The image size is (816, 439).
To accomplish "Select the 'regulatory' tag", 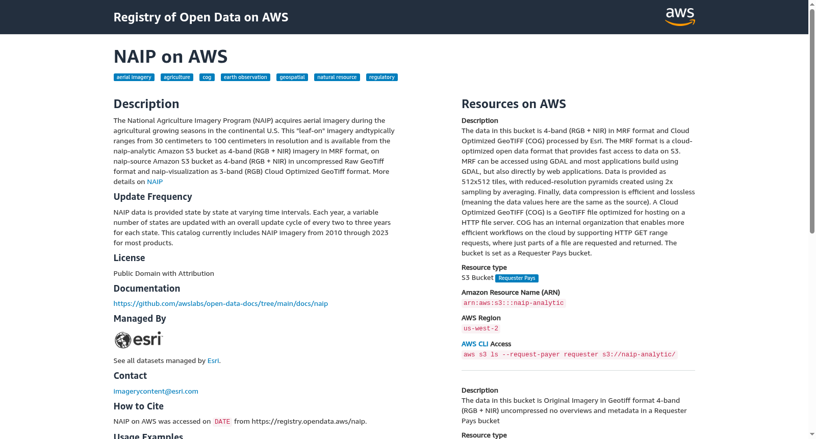I will point(382,78).
